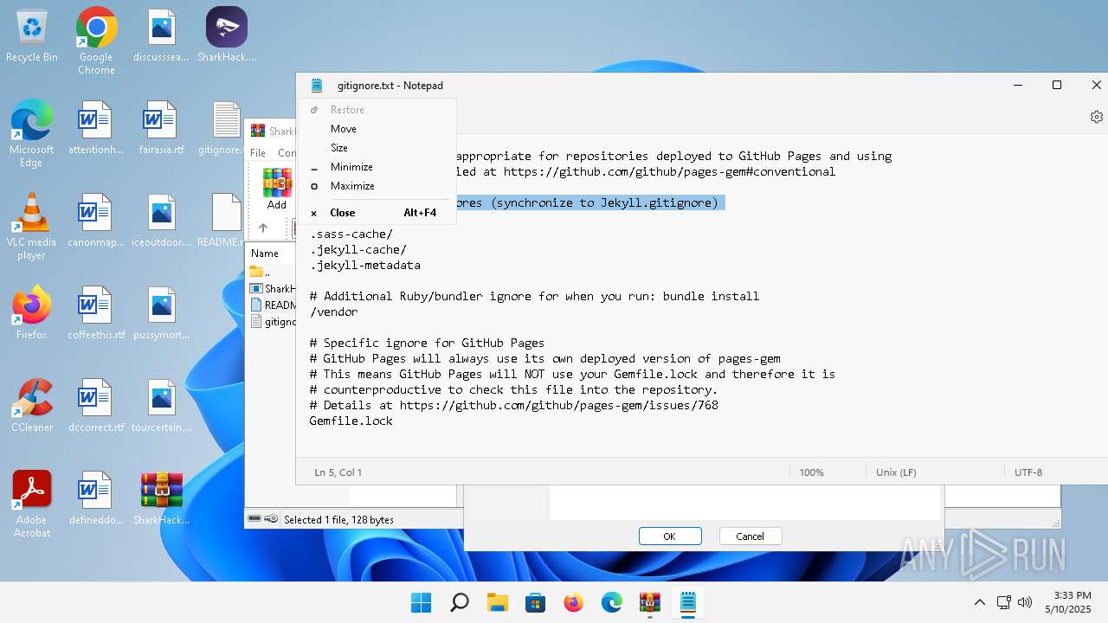Choose Close in the window system menu
1108x623 pixels.
pos(377,213)
